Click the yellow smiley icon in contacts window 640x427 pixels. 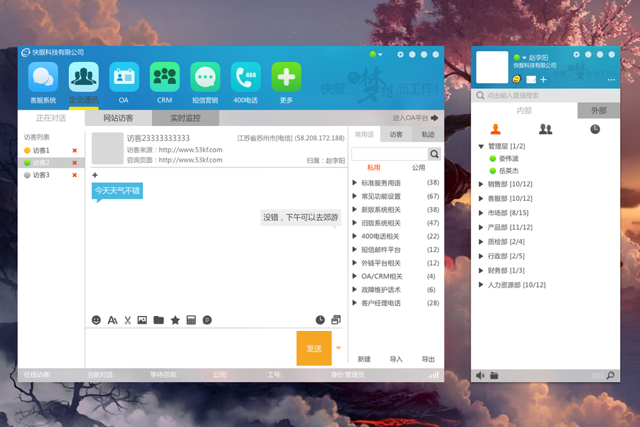(x=516, y=79)
